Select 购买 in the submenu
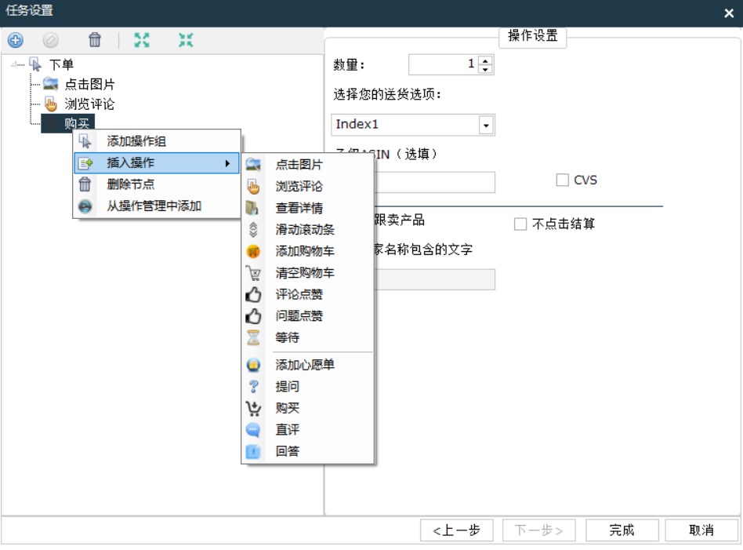 tap(307, 408)
